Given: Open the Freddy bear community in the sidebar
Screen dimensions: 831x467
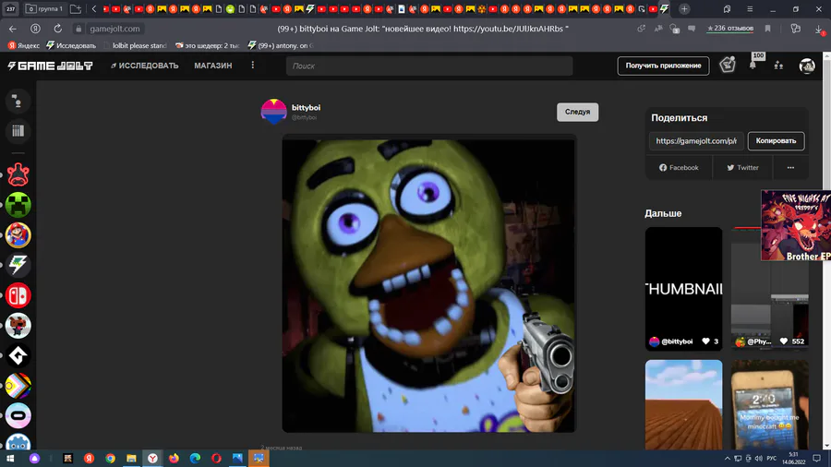Looking at the screenshot, I should click(18, 326).
